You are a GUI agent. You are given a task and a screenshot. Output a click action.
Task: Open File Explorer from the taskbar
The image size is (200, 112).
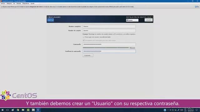(x=23, y=110)
